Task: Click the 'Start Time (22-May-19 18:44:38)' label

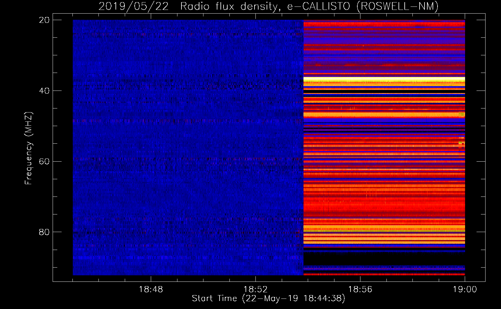Action: tap(268, 298)
